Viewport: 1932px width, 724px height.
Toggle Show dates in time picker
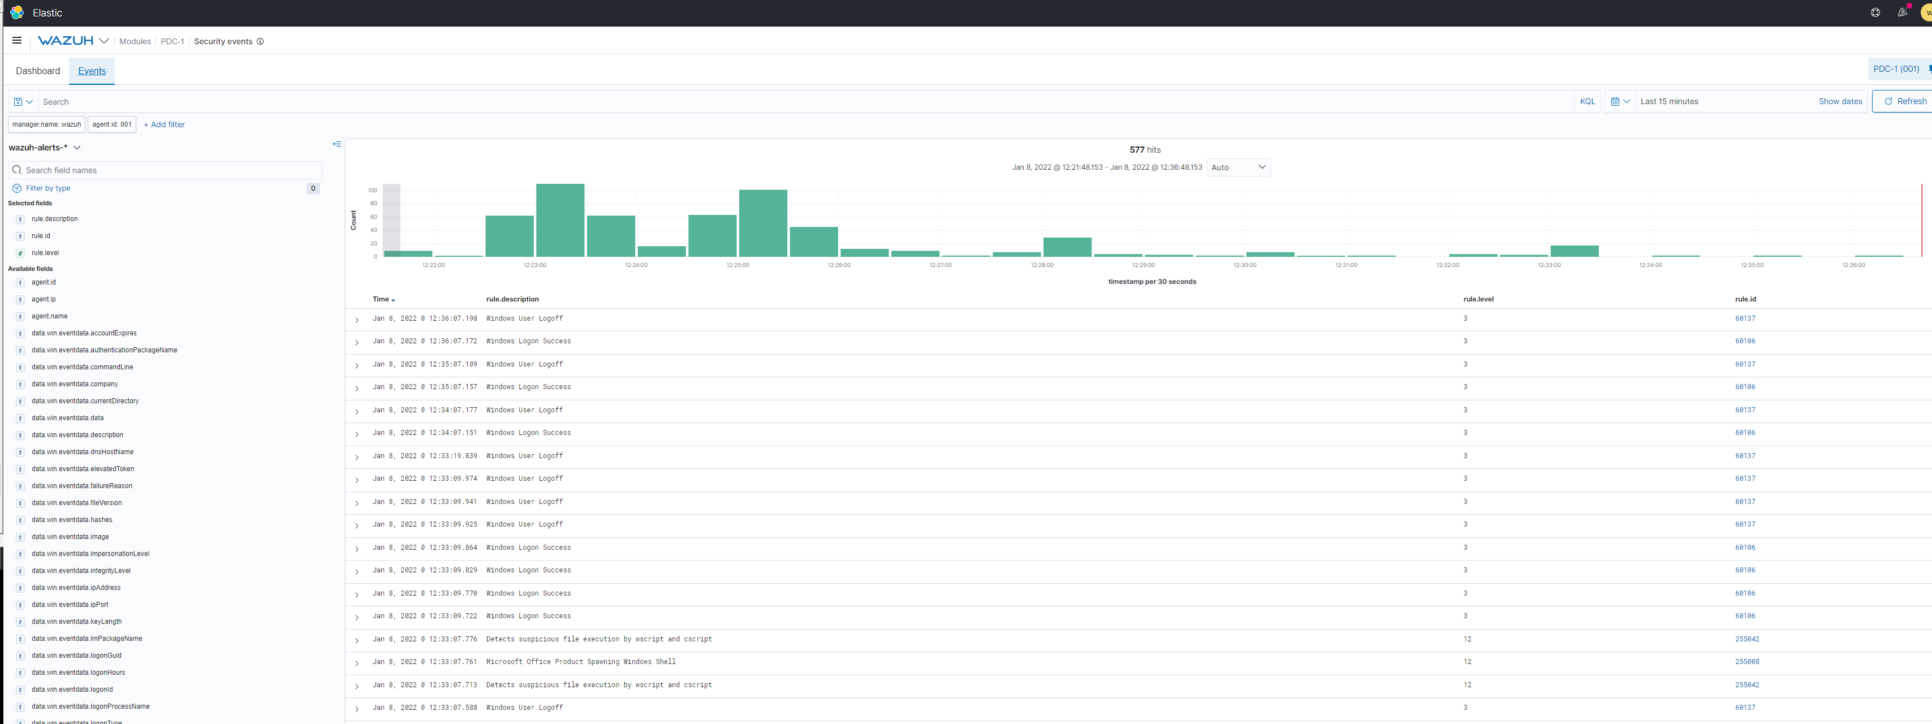pos(1839,101)
